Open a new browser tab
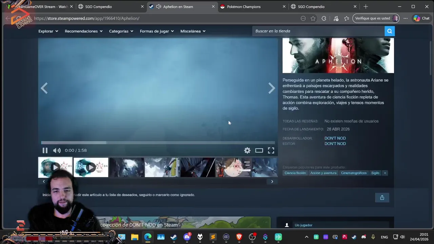 pyautogui.click(x=366, y=6)
